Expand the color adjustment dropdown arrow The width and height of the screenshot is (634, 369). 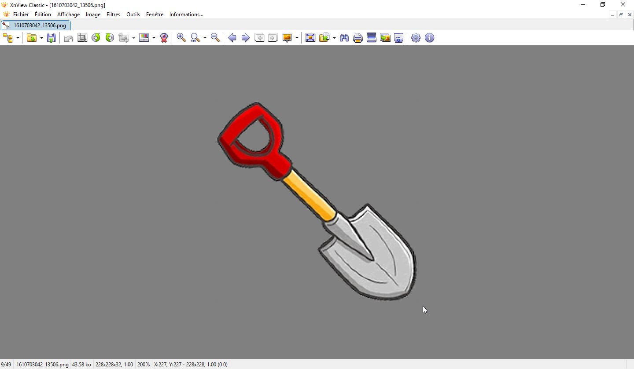(x=154, y=38)
